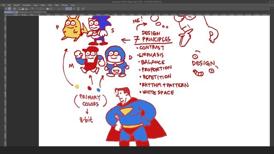Screen dimensions: 274x154
Task: Click the Clear icon after Redo
Action: [x=41, y=9]
